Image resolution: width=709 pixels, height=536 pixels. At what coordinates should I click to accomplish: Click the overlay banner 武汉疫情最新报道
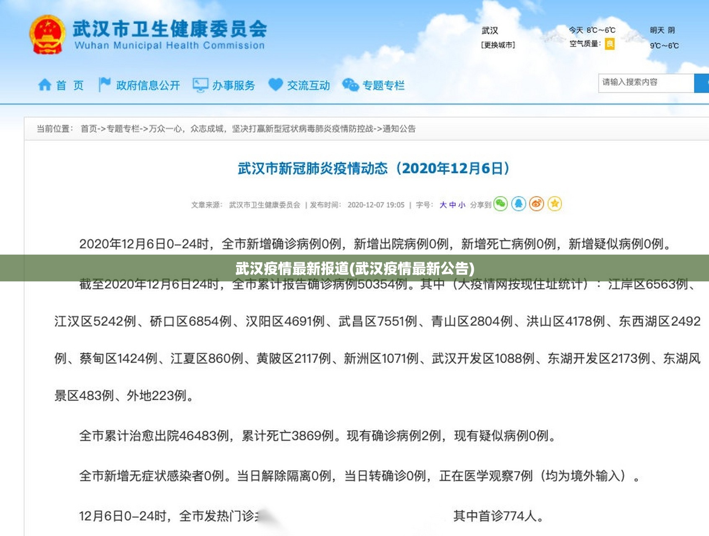[354, 268]
